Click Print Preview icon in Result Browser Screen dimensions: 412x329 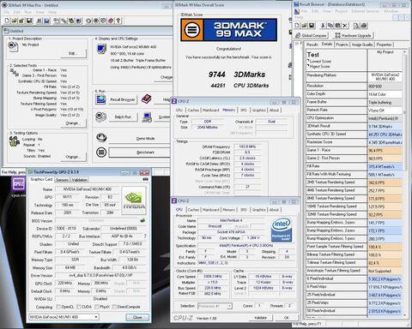click(356, 26)
